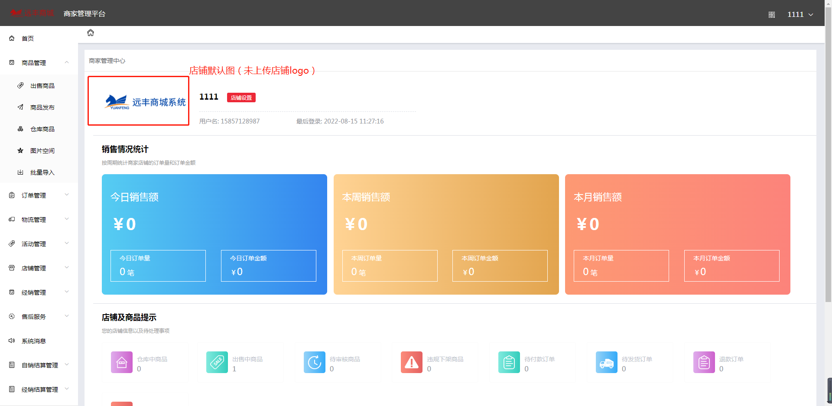Image resolution: width=832 pixels, height=406 pixels.
Task: Click the 销售情况统计 heading
Action: pyautogui.click(x=125, y=149)
